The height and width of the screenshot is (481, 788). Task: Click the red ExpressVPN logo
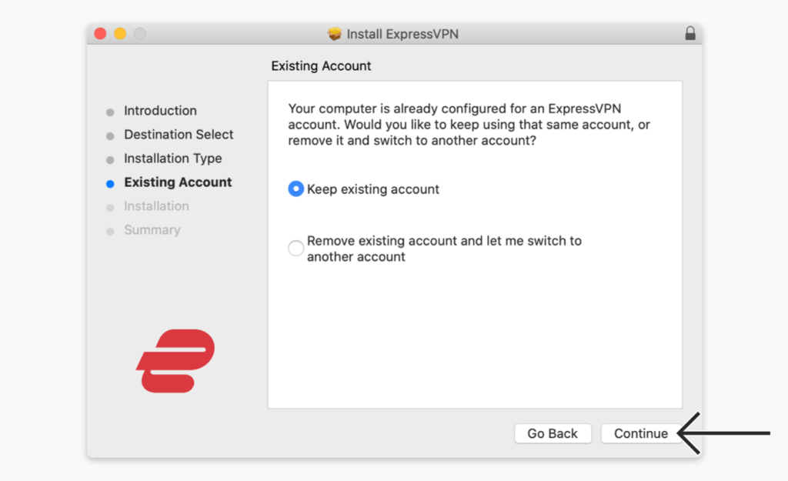click(x=174, y=362)
